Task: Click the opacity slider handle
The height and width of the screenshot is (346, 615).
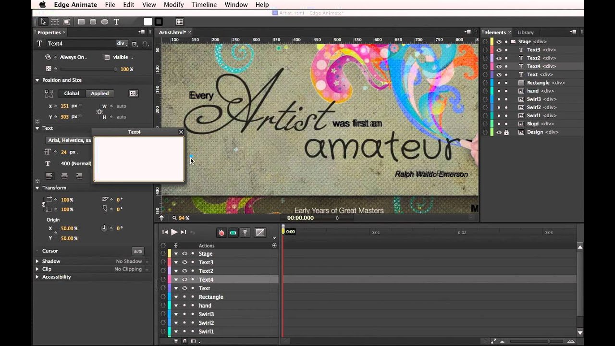Action: (x=115, y=69)
